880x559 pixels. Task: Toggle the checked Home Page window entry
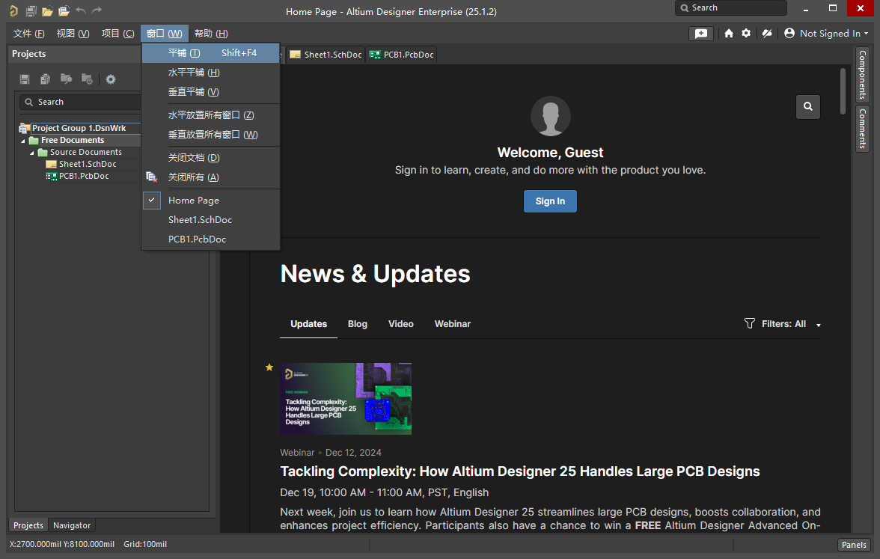click(x=210, y=201)
